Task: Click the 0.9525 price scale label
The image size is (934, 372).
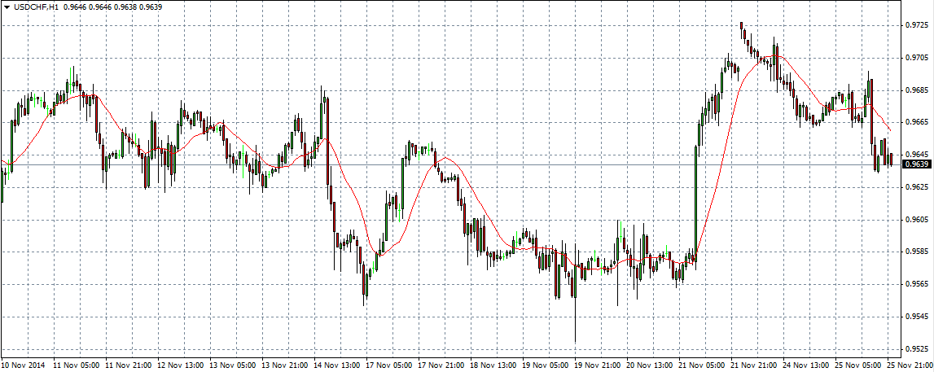Action: point(918,349)
